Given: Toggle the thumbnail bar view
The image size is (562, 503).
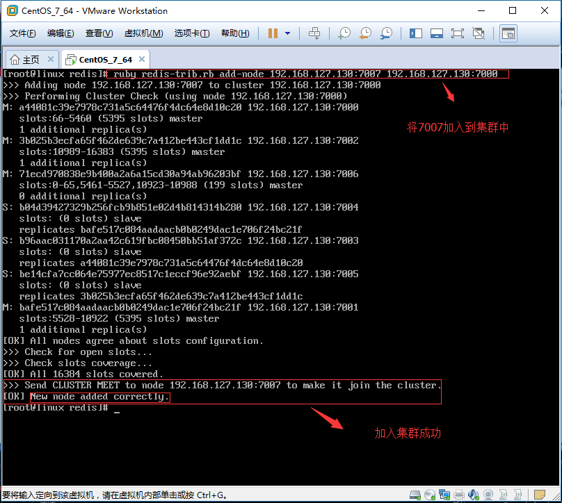Looking at the screenshot, I should click(x=437, y=33).
